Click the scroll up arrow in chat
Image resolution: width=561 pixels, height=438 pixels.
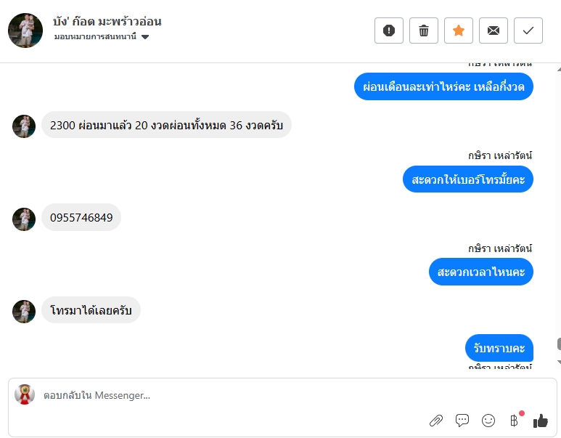[559, 69]
